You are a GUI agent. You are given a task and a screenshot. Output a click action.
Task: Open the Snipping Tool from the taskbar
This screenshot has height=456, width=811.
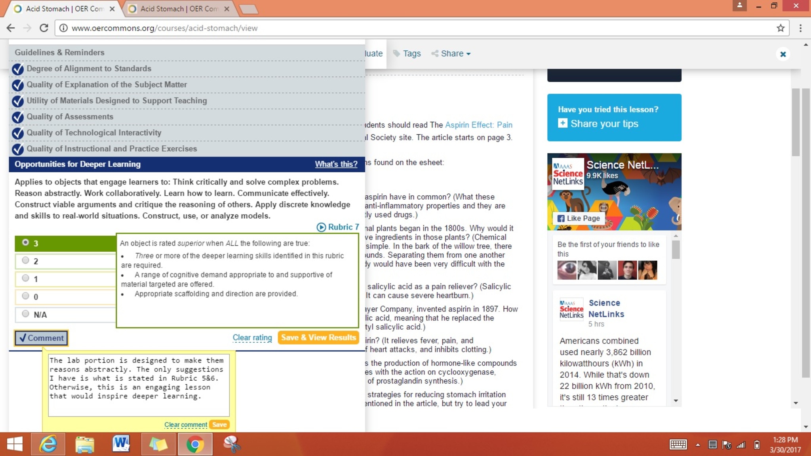tap(231, 444)
